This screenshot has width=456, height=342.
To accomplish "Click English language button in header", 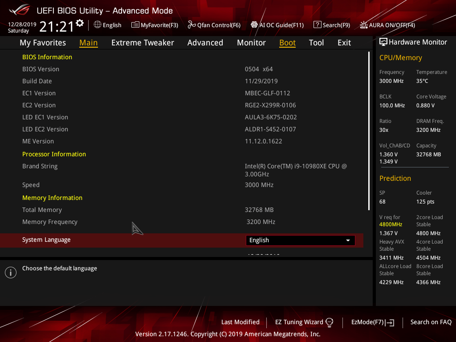I will [108, 25].
